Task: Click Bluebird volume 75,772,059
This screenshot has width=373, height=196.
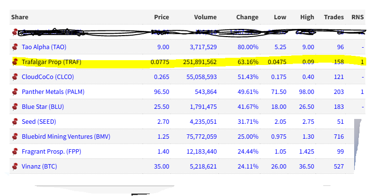Action: tap(201, 136)
